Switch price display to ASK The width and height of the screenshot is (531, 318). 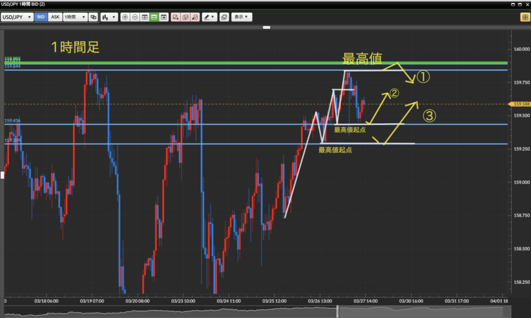pyautogui.click(x=55, y=17)
